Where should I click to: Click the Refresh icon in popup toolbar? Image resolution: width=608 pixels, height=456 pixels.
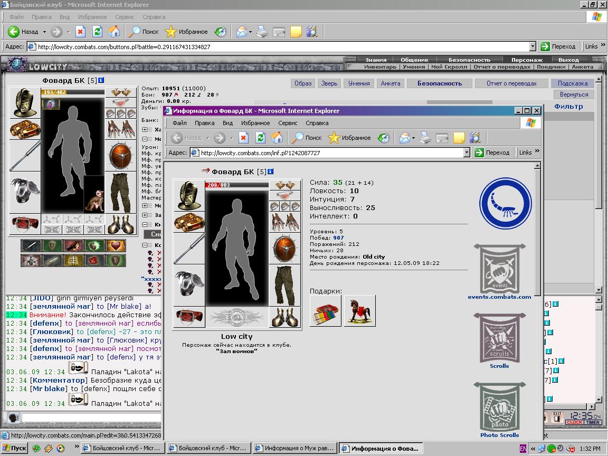260,138
